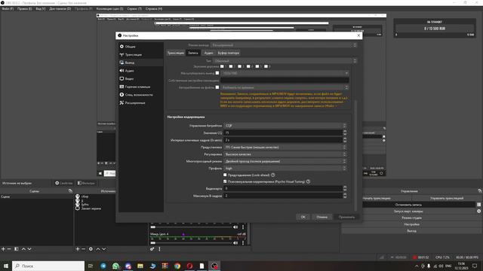Open virtual camera settings gear icon
483x271 pixels.
[478, 211]
